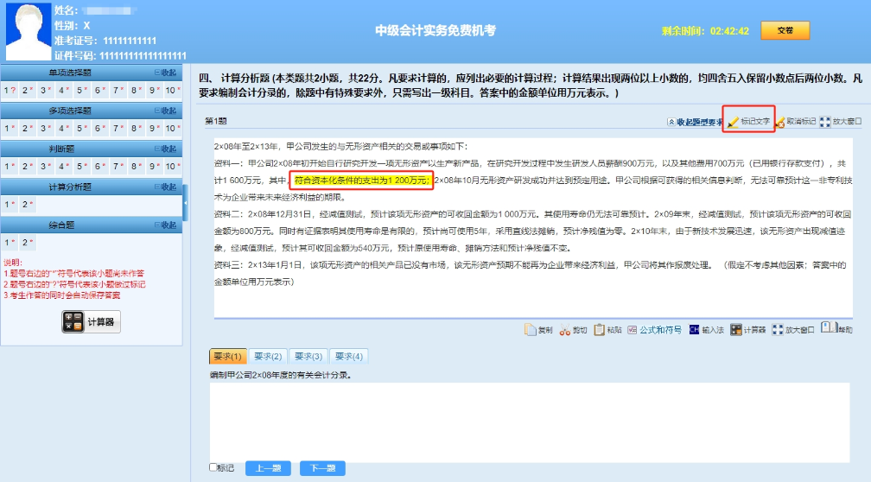Go to previous question with 上一题

pos(268,468)
